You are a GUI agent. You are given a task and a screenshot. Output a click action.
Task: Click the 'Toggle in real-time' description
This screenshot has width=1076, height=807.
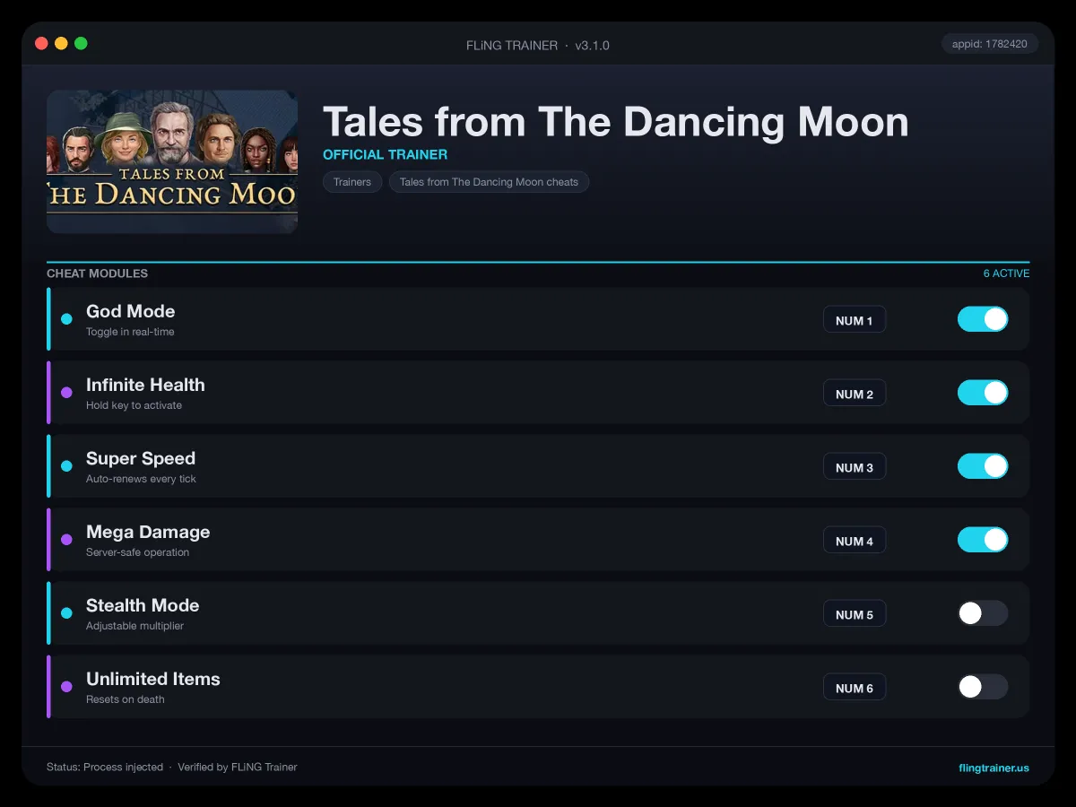(130, 332)
